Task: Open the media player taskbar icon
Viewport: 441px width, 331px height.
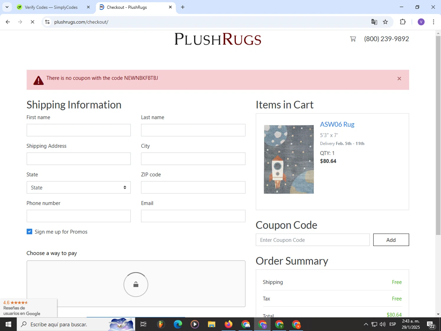Action: click(195, 324)
